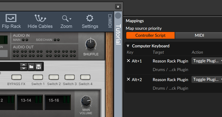Click Hide Cables toolbar icon
The image size is (222, 117).
(x=40, y=18)
